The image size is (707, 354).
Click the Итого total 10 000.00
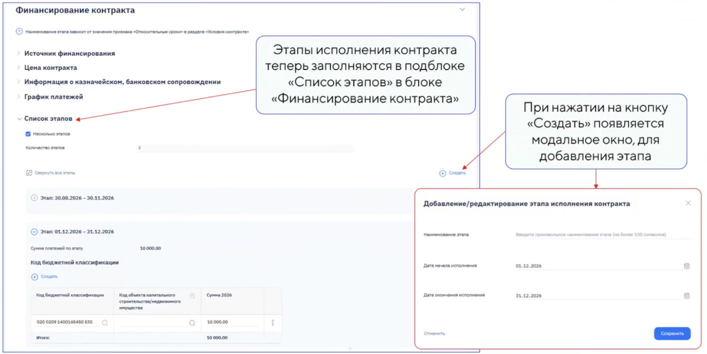click(x=218, y=338)
